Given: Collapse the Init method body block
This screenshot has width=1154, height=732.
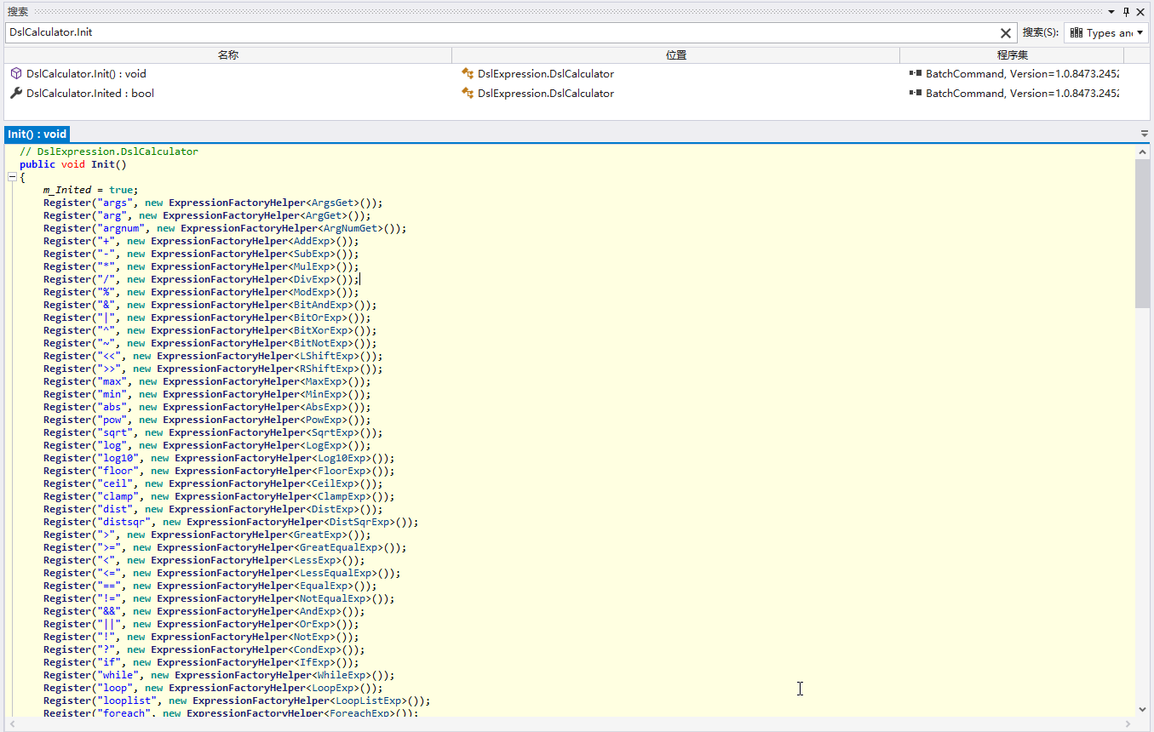Looking at the screenshot, I should coord(12,177).
